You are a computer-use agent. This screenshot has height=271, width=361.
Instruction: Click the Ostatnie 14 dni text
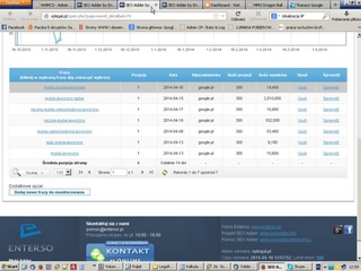click(x=173, y=163)
